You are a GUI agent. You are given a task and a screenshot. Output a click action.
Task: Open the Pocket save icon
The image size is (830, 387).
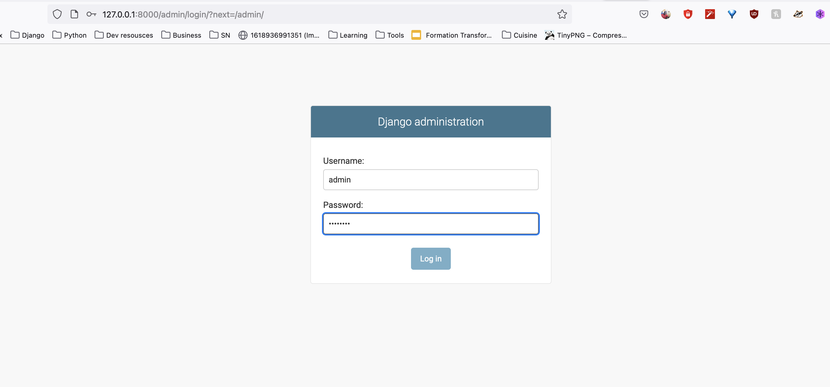coord(644,14)
